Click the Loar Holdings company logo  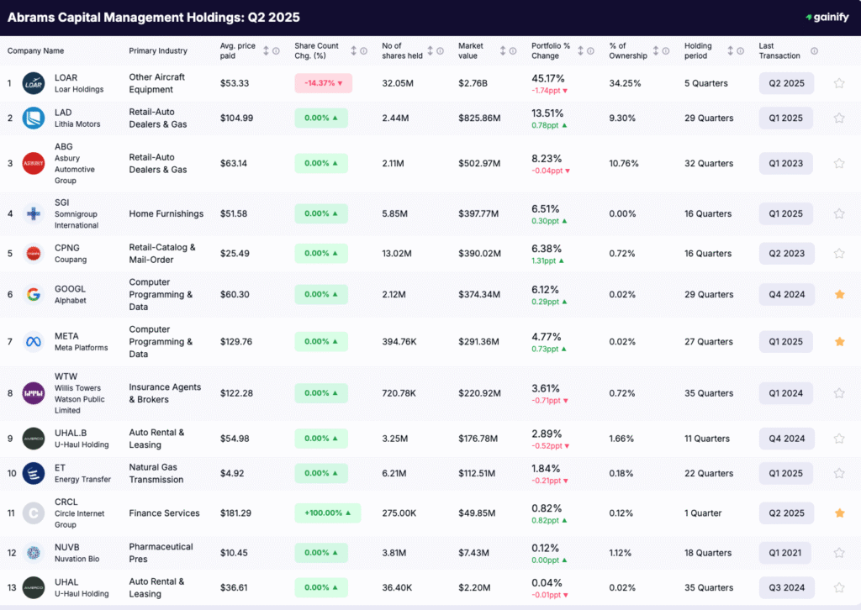point(34,83)
